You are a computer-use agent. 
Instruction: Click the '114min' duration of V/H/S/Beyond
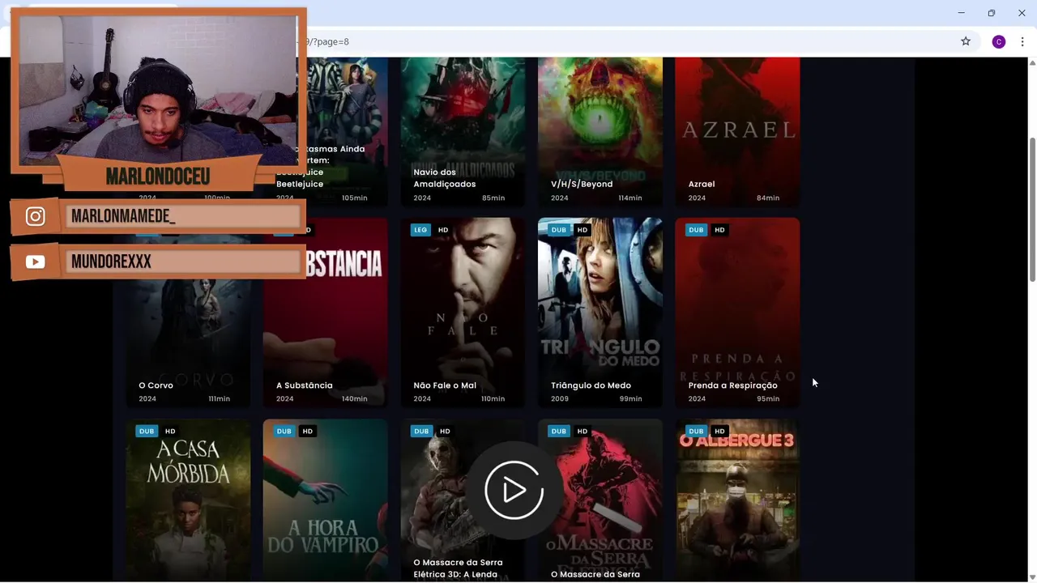630,198
